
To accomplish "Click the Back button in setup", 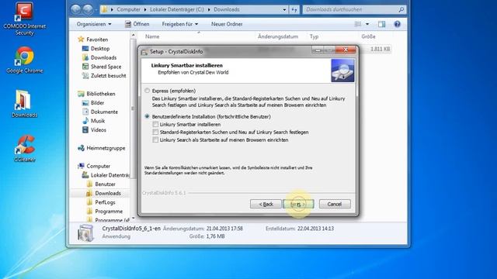I will click(x=266, y=204).
